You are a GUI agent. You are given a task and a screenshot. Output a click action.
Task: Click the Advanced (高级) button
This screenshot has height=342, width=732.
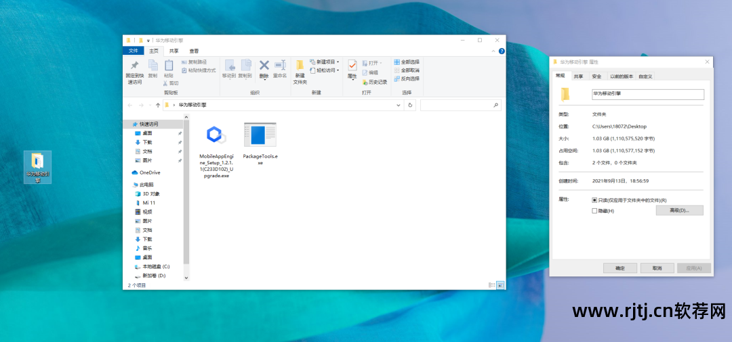(679, 210)
